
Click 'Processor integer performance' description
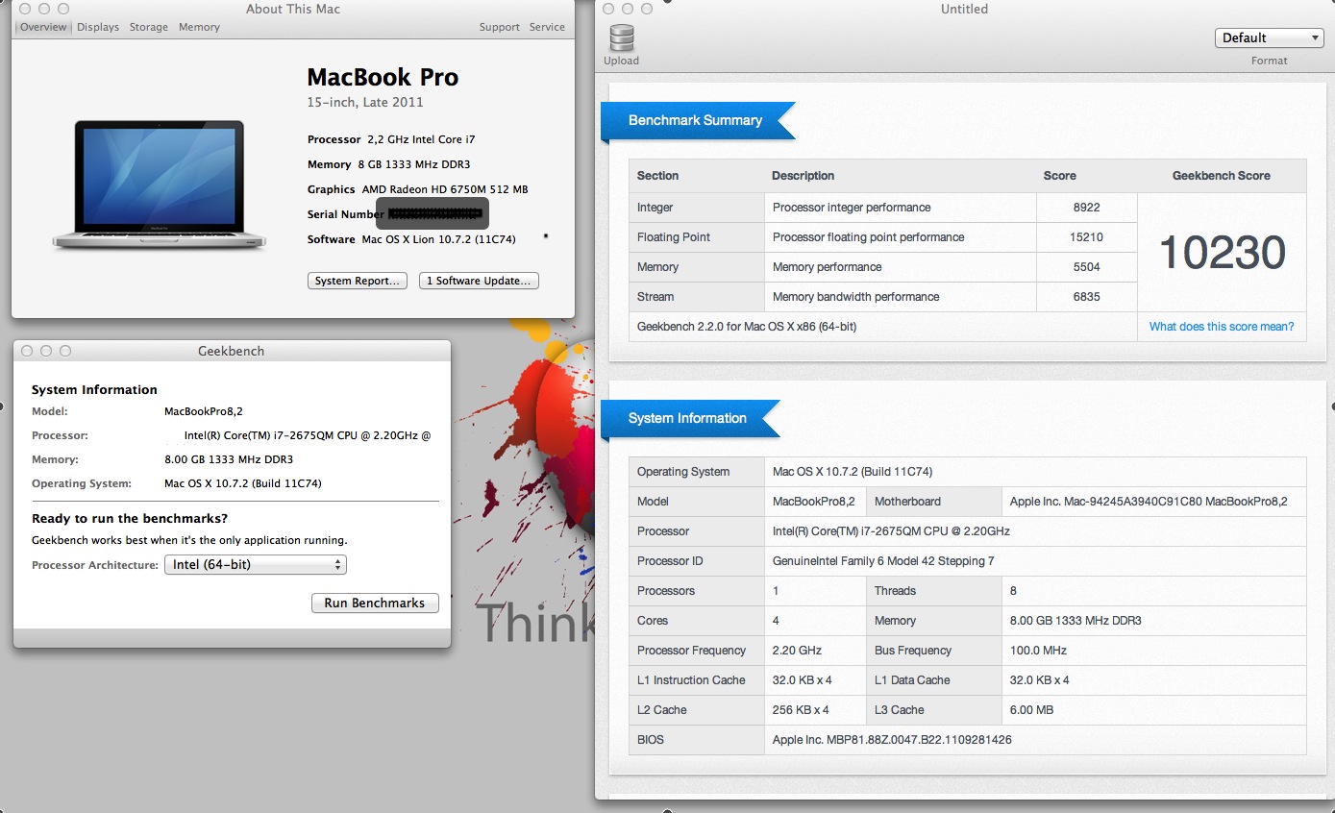[x=852, y=208]
